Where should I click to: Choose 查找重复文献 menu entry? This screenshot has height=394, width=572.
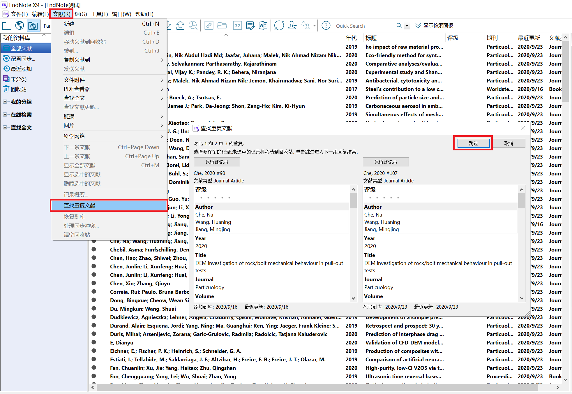109,206
